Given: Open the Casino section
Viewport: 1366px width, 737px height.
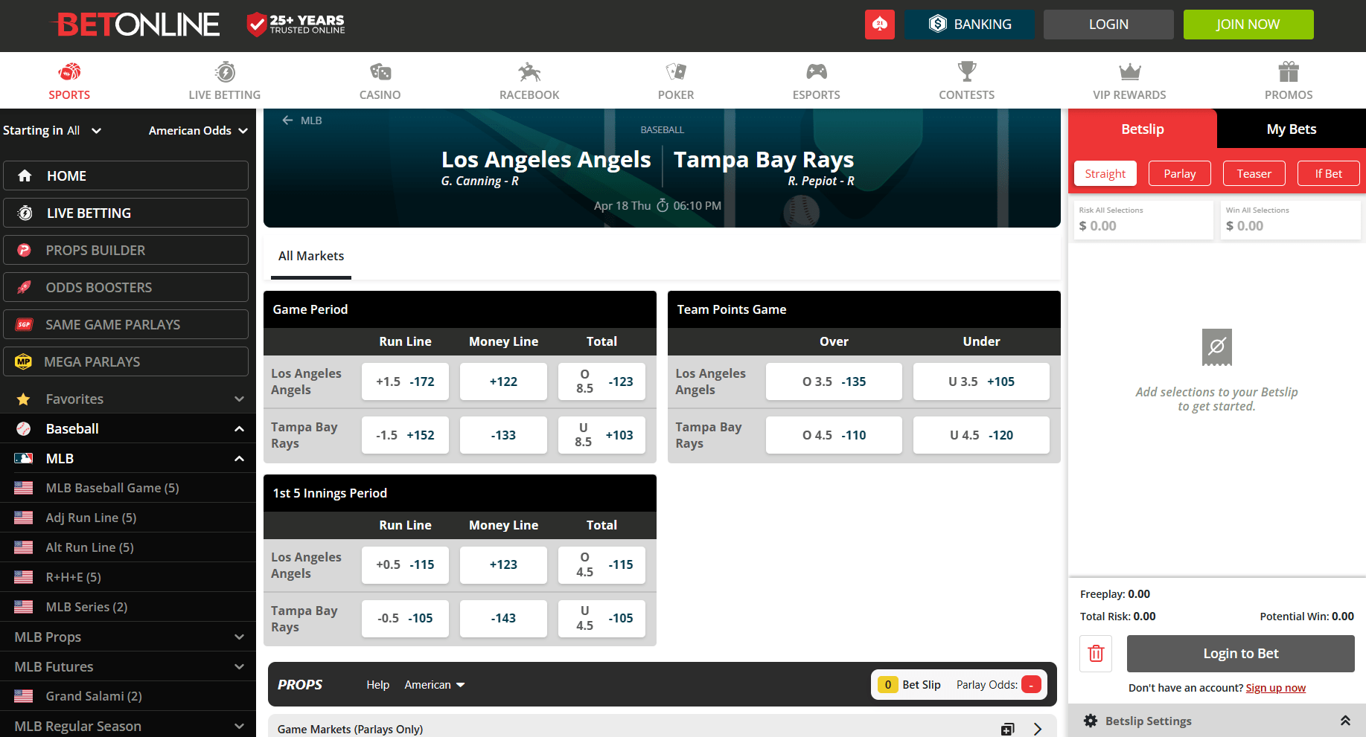Looking at the screenshot, I should [380, 71].
